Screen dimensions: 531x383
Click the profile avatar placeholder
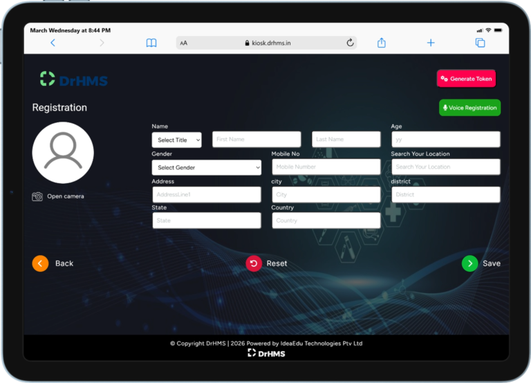pyautogui.click(x=63, y=153)
